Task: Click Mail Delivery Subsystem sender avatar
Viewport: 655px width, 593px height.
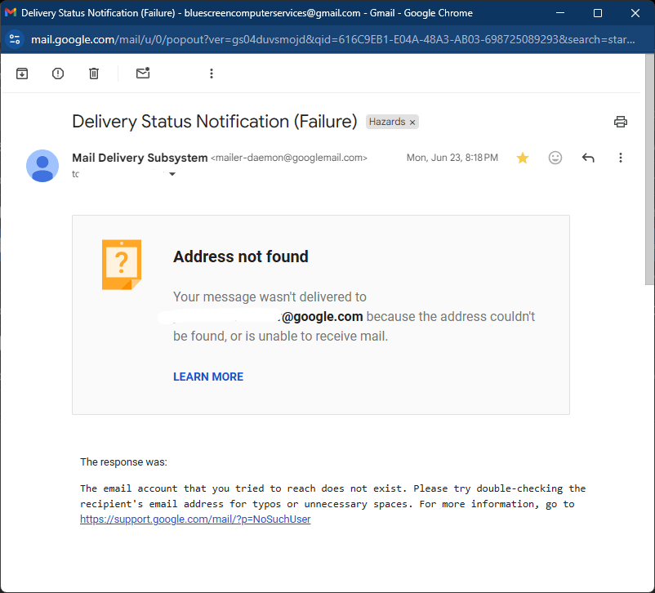Action: point(42,166)
